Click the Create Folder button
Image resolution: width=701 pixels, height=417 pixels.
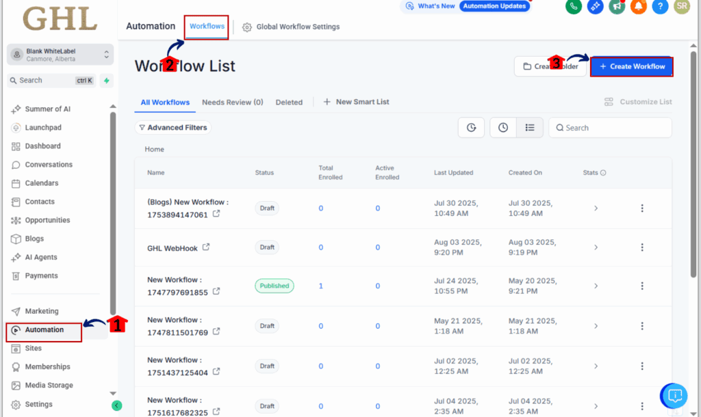(x=550, y=66)
